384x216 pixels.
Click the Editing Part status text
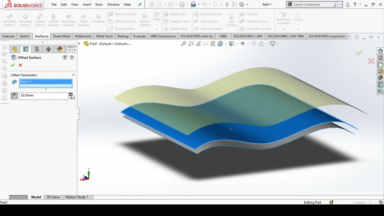tap(312, 202)
